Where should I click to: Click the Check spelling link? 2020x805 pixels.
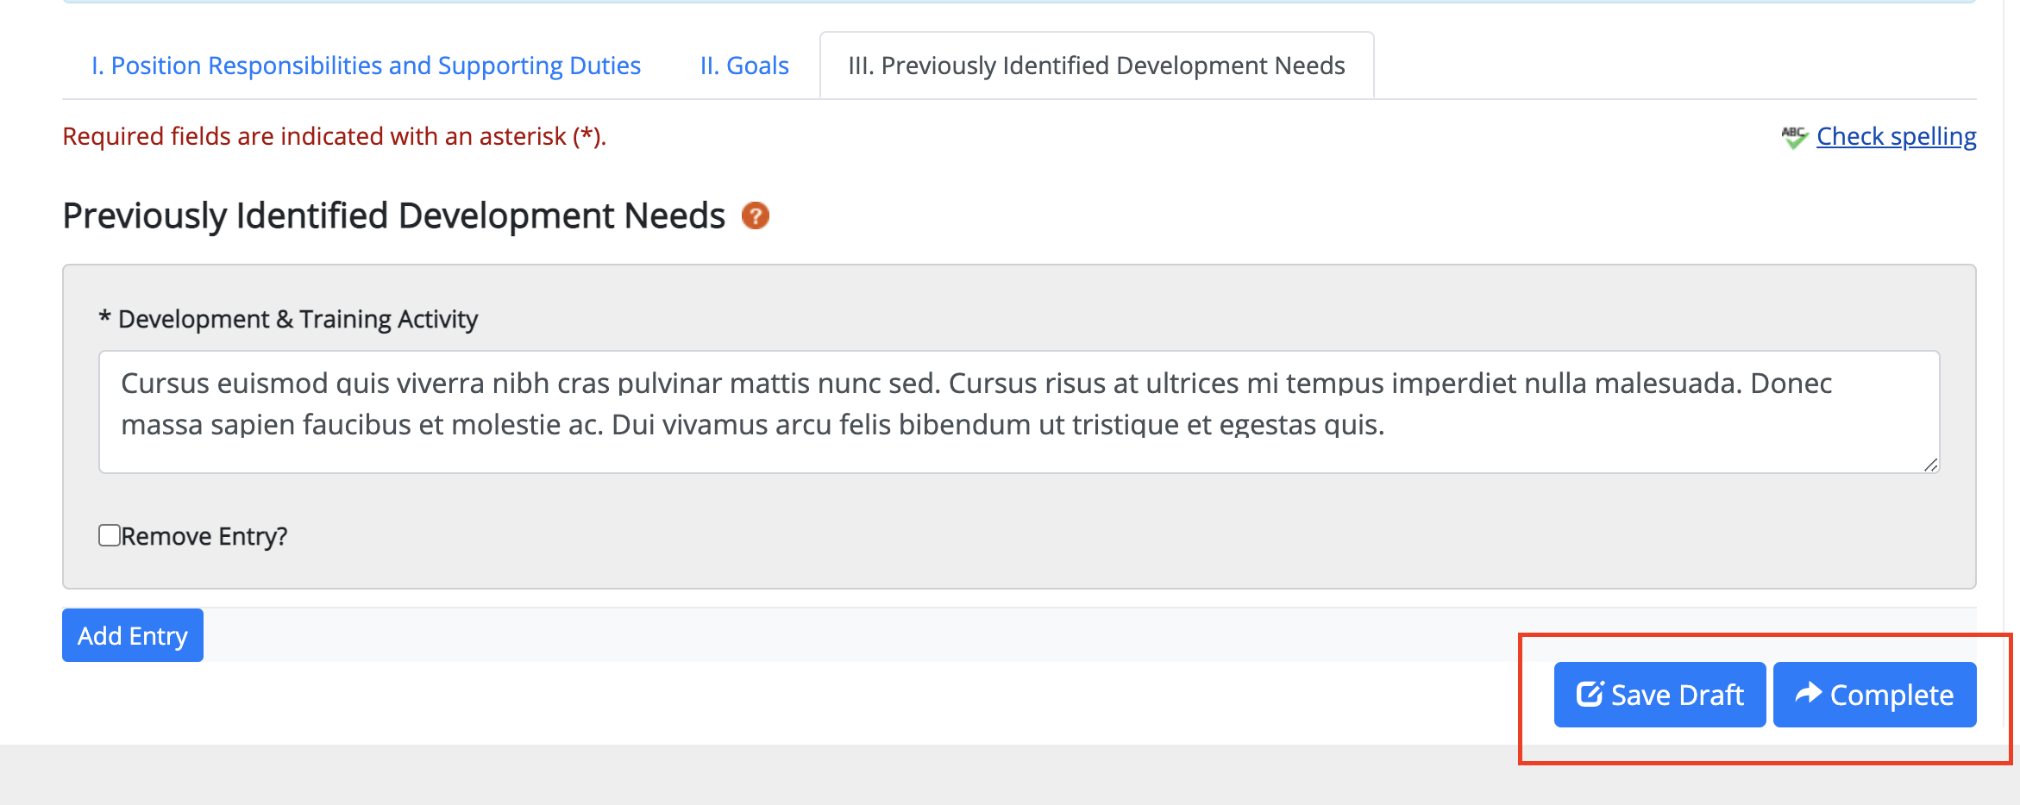point(1896,136)
